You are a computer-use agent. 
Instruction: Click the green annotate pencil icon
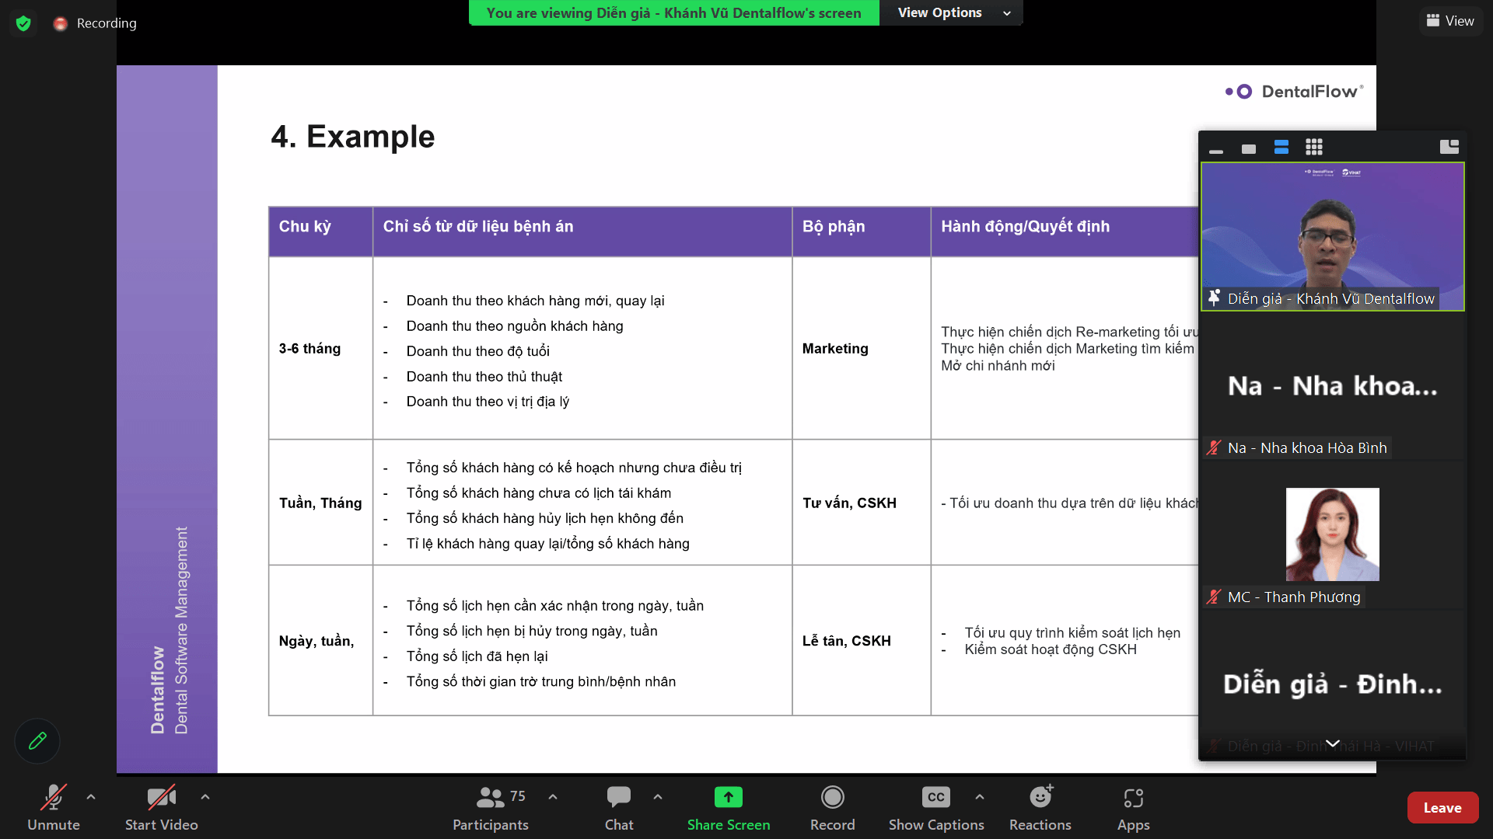[37, 741]
